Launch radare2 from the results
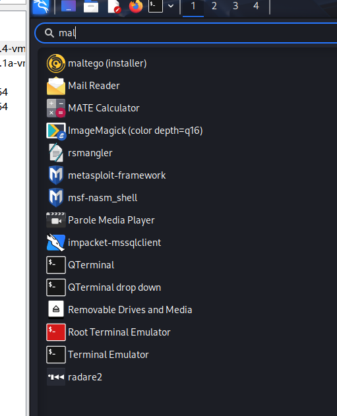The image size is (337, 416). [85, 377]
